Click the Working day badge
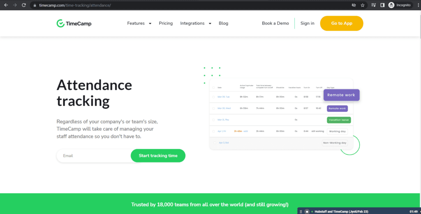This screenshot has height=214, width=421. click(337, 131)
